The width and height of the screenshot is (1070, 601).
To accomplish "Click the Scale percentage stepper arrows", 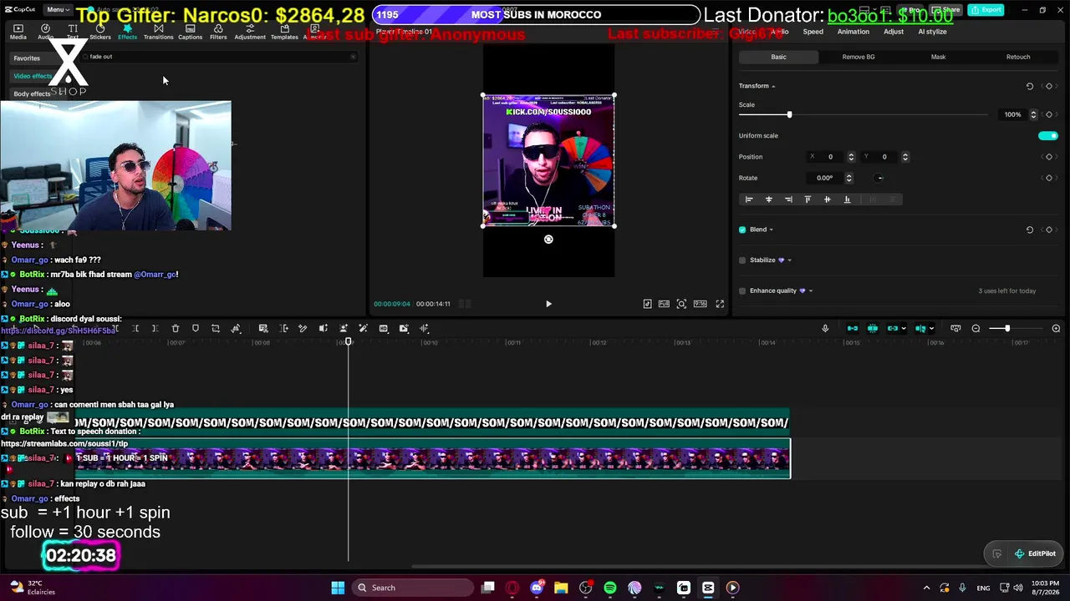I will [1033, 114].
